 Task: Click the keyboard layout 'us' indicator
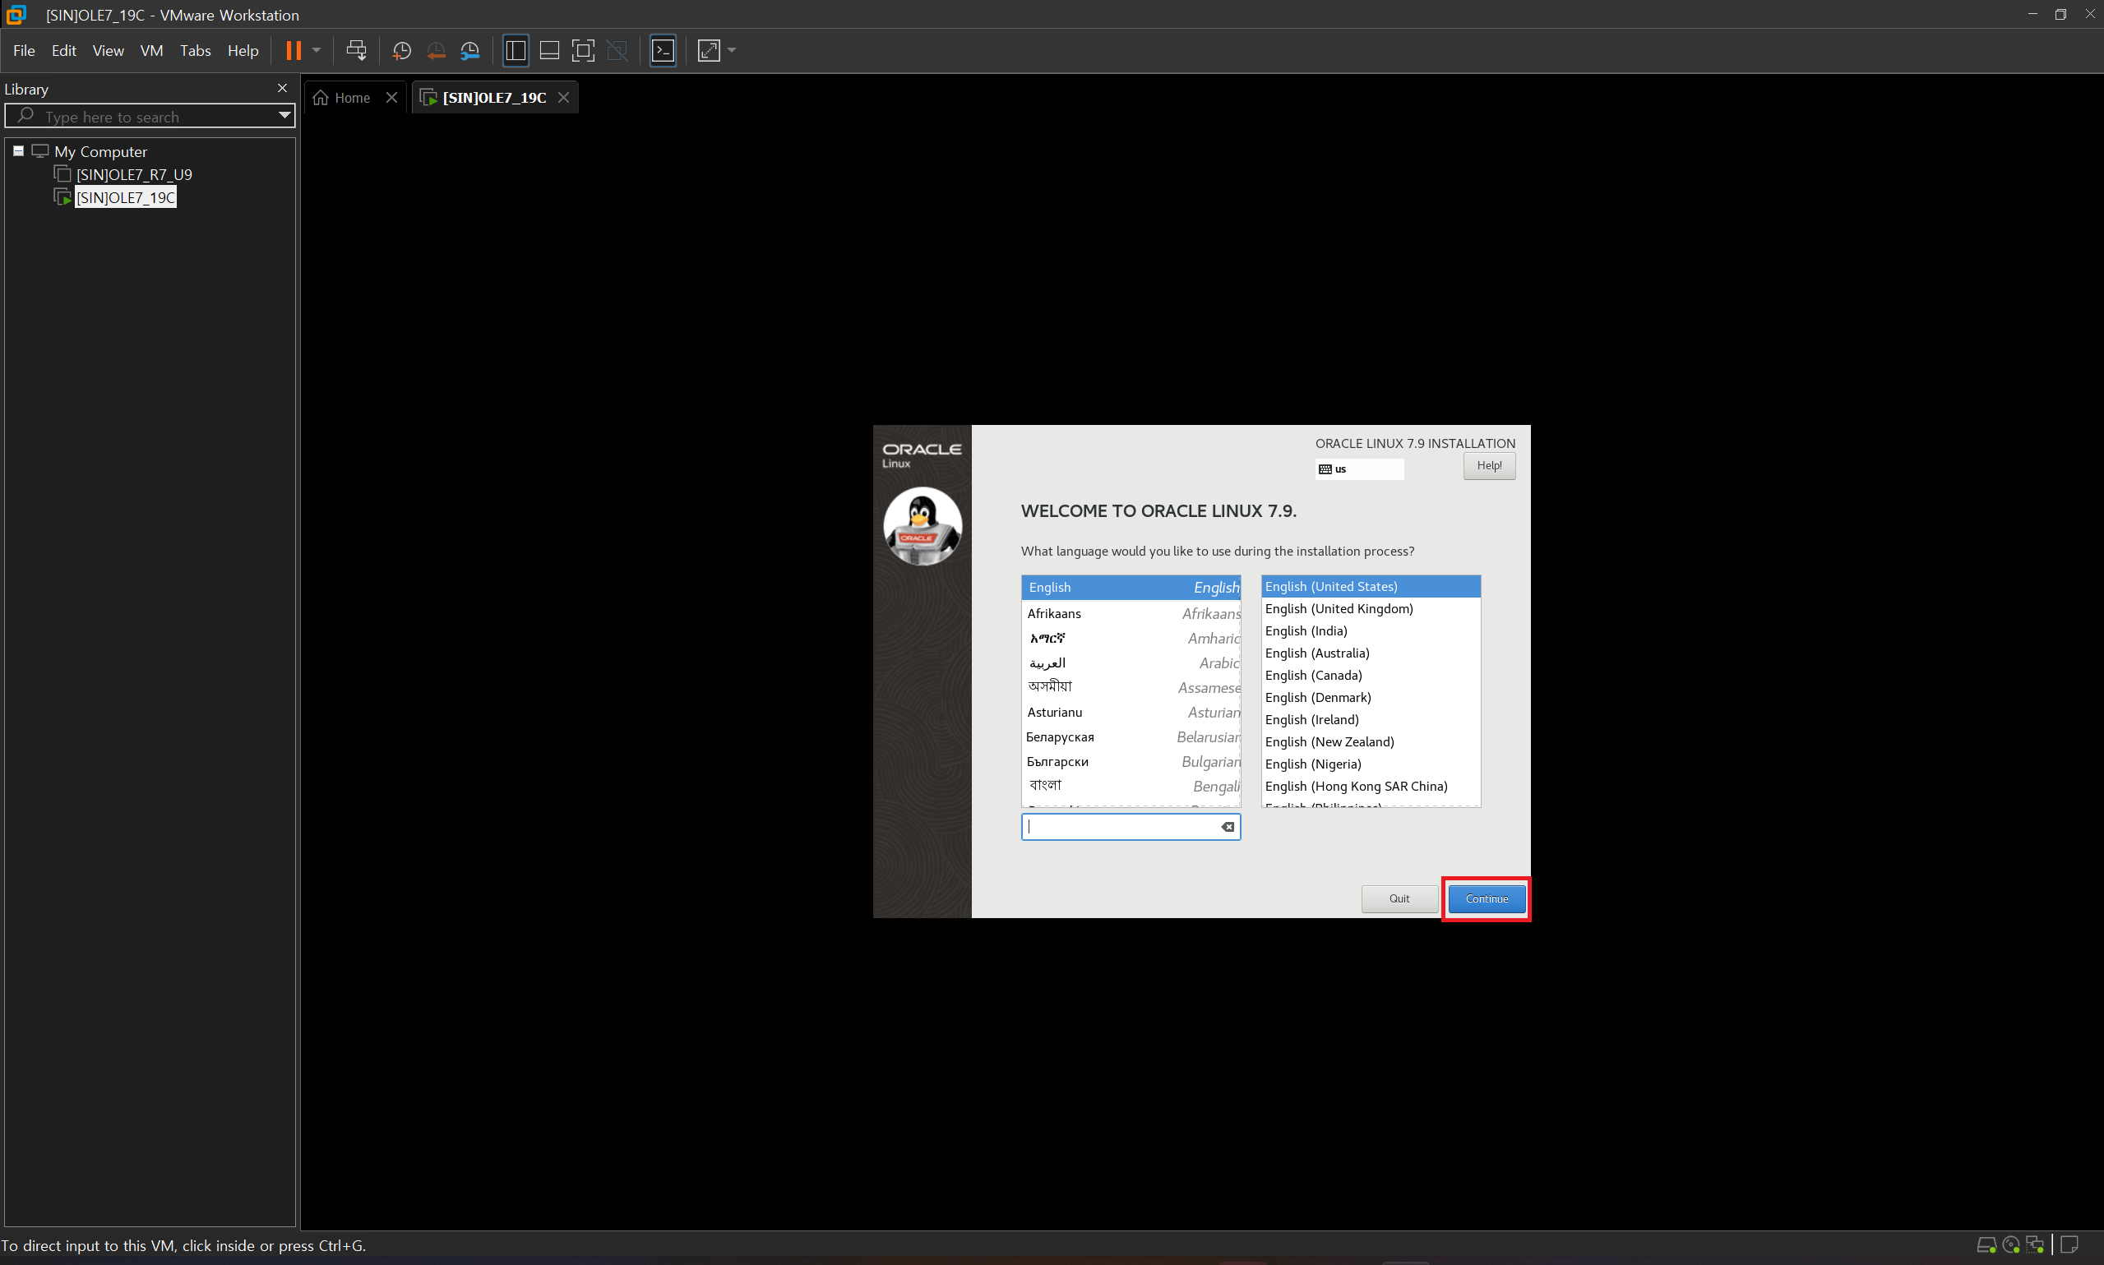click(1359, 469)
